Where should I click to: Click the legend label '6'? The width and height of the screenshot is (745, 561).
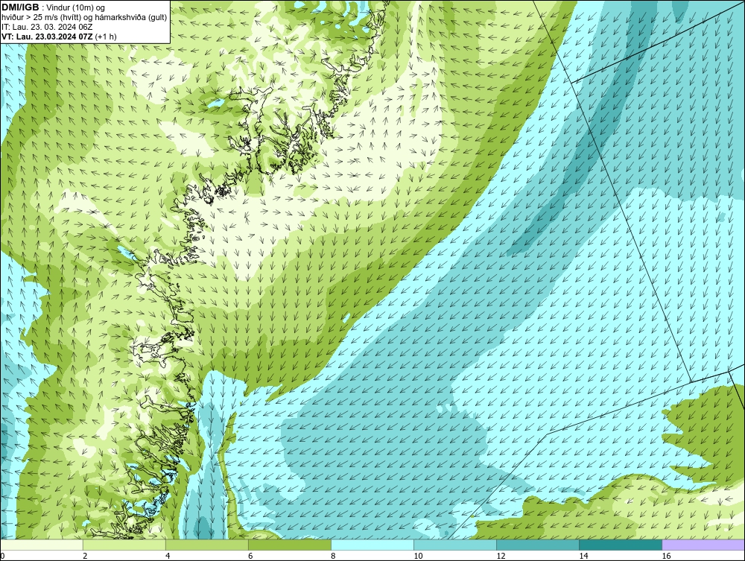250,556
